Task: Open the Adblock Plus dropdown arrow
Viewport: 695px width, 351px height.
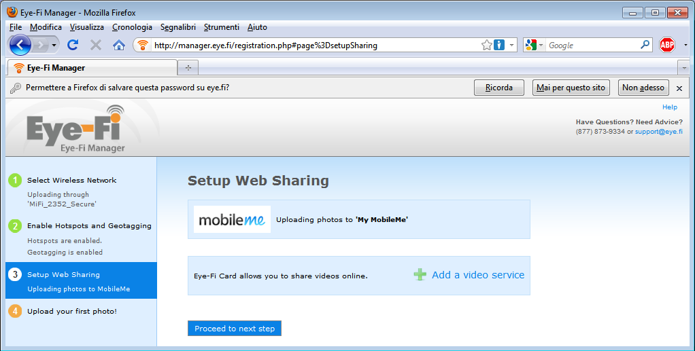Action: coord(685,45)
